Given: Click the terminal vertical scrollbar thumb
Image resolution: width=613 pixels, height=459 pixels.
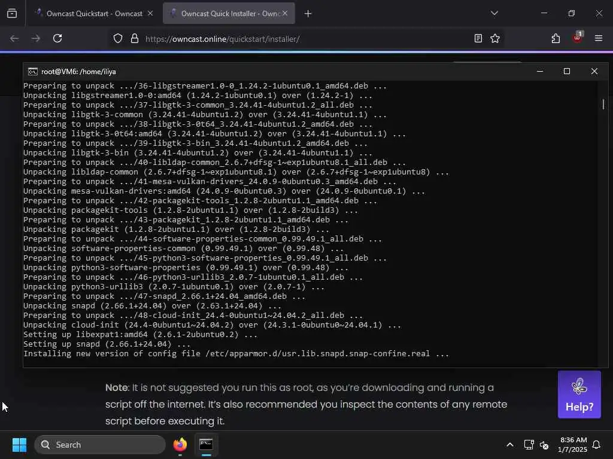Looking at the screenshot, I should click(x=603, y=104).
